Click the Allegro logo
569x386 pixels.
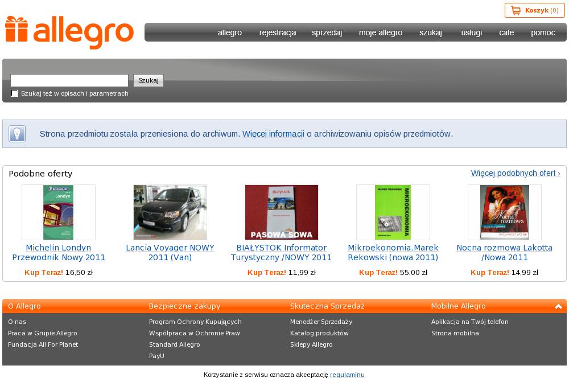coord(69,32)
